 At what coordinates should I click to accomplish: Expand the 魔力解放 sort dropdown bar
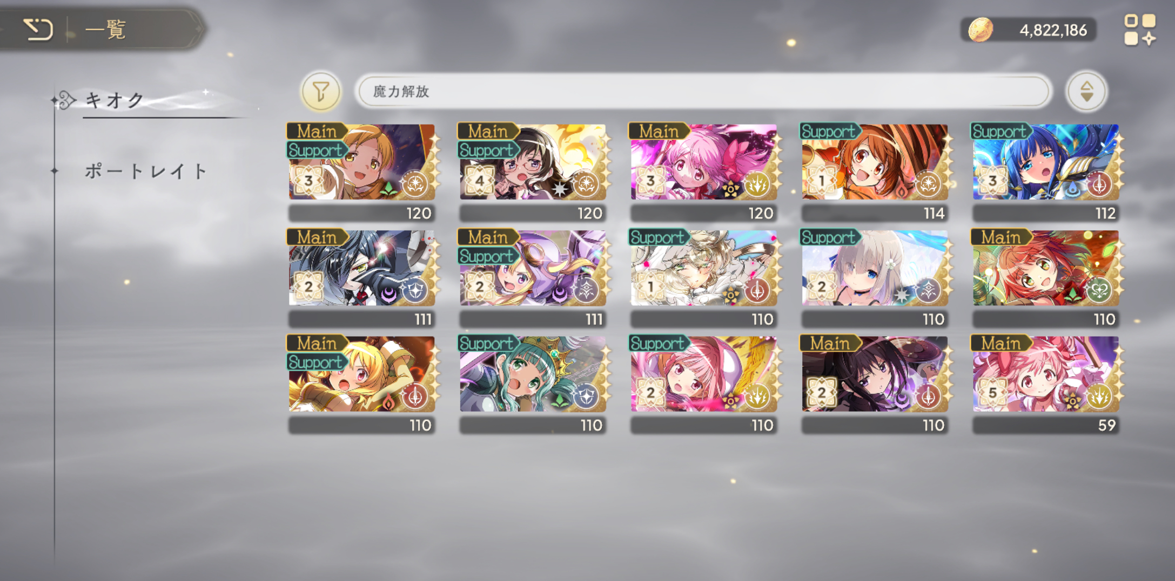pyautogui.click(x=703, y=91)
